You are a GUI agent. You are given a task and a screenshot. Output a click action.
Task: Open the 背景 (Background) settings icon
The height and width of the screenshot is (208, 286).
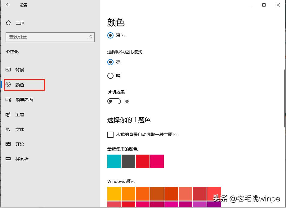(x=8, y=70)
